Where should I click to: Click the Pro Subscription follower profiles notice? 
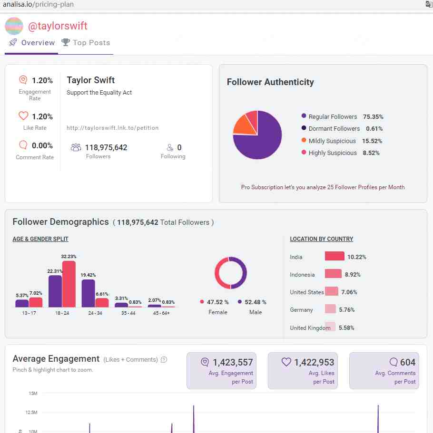[x=323, y=187]
